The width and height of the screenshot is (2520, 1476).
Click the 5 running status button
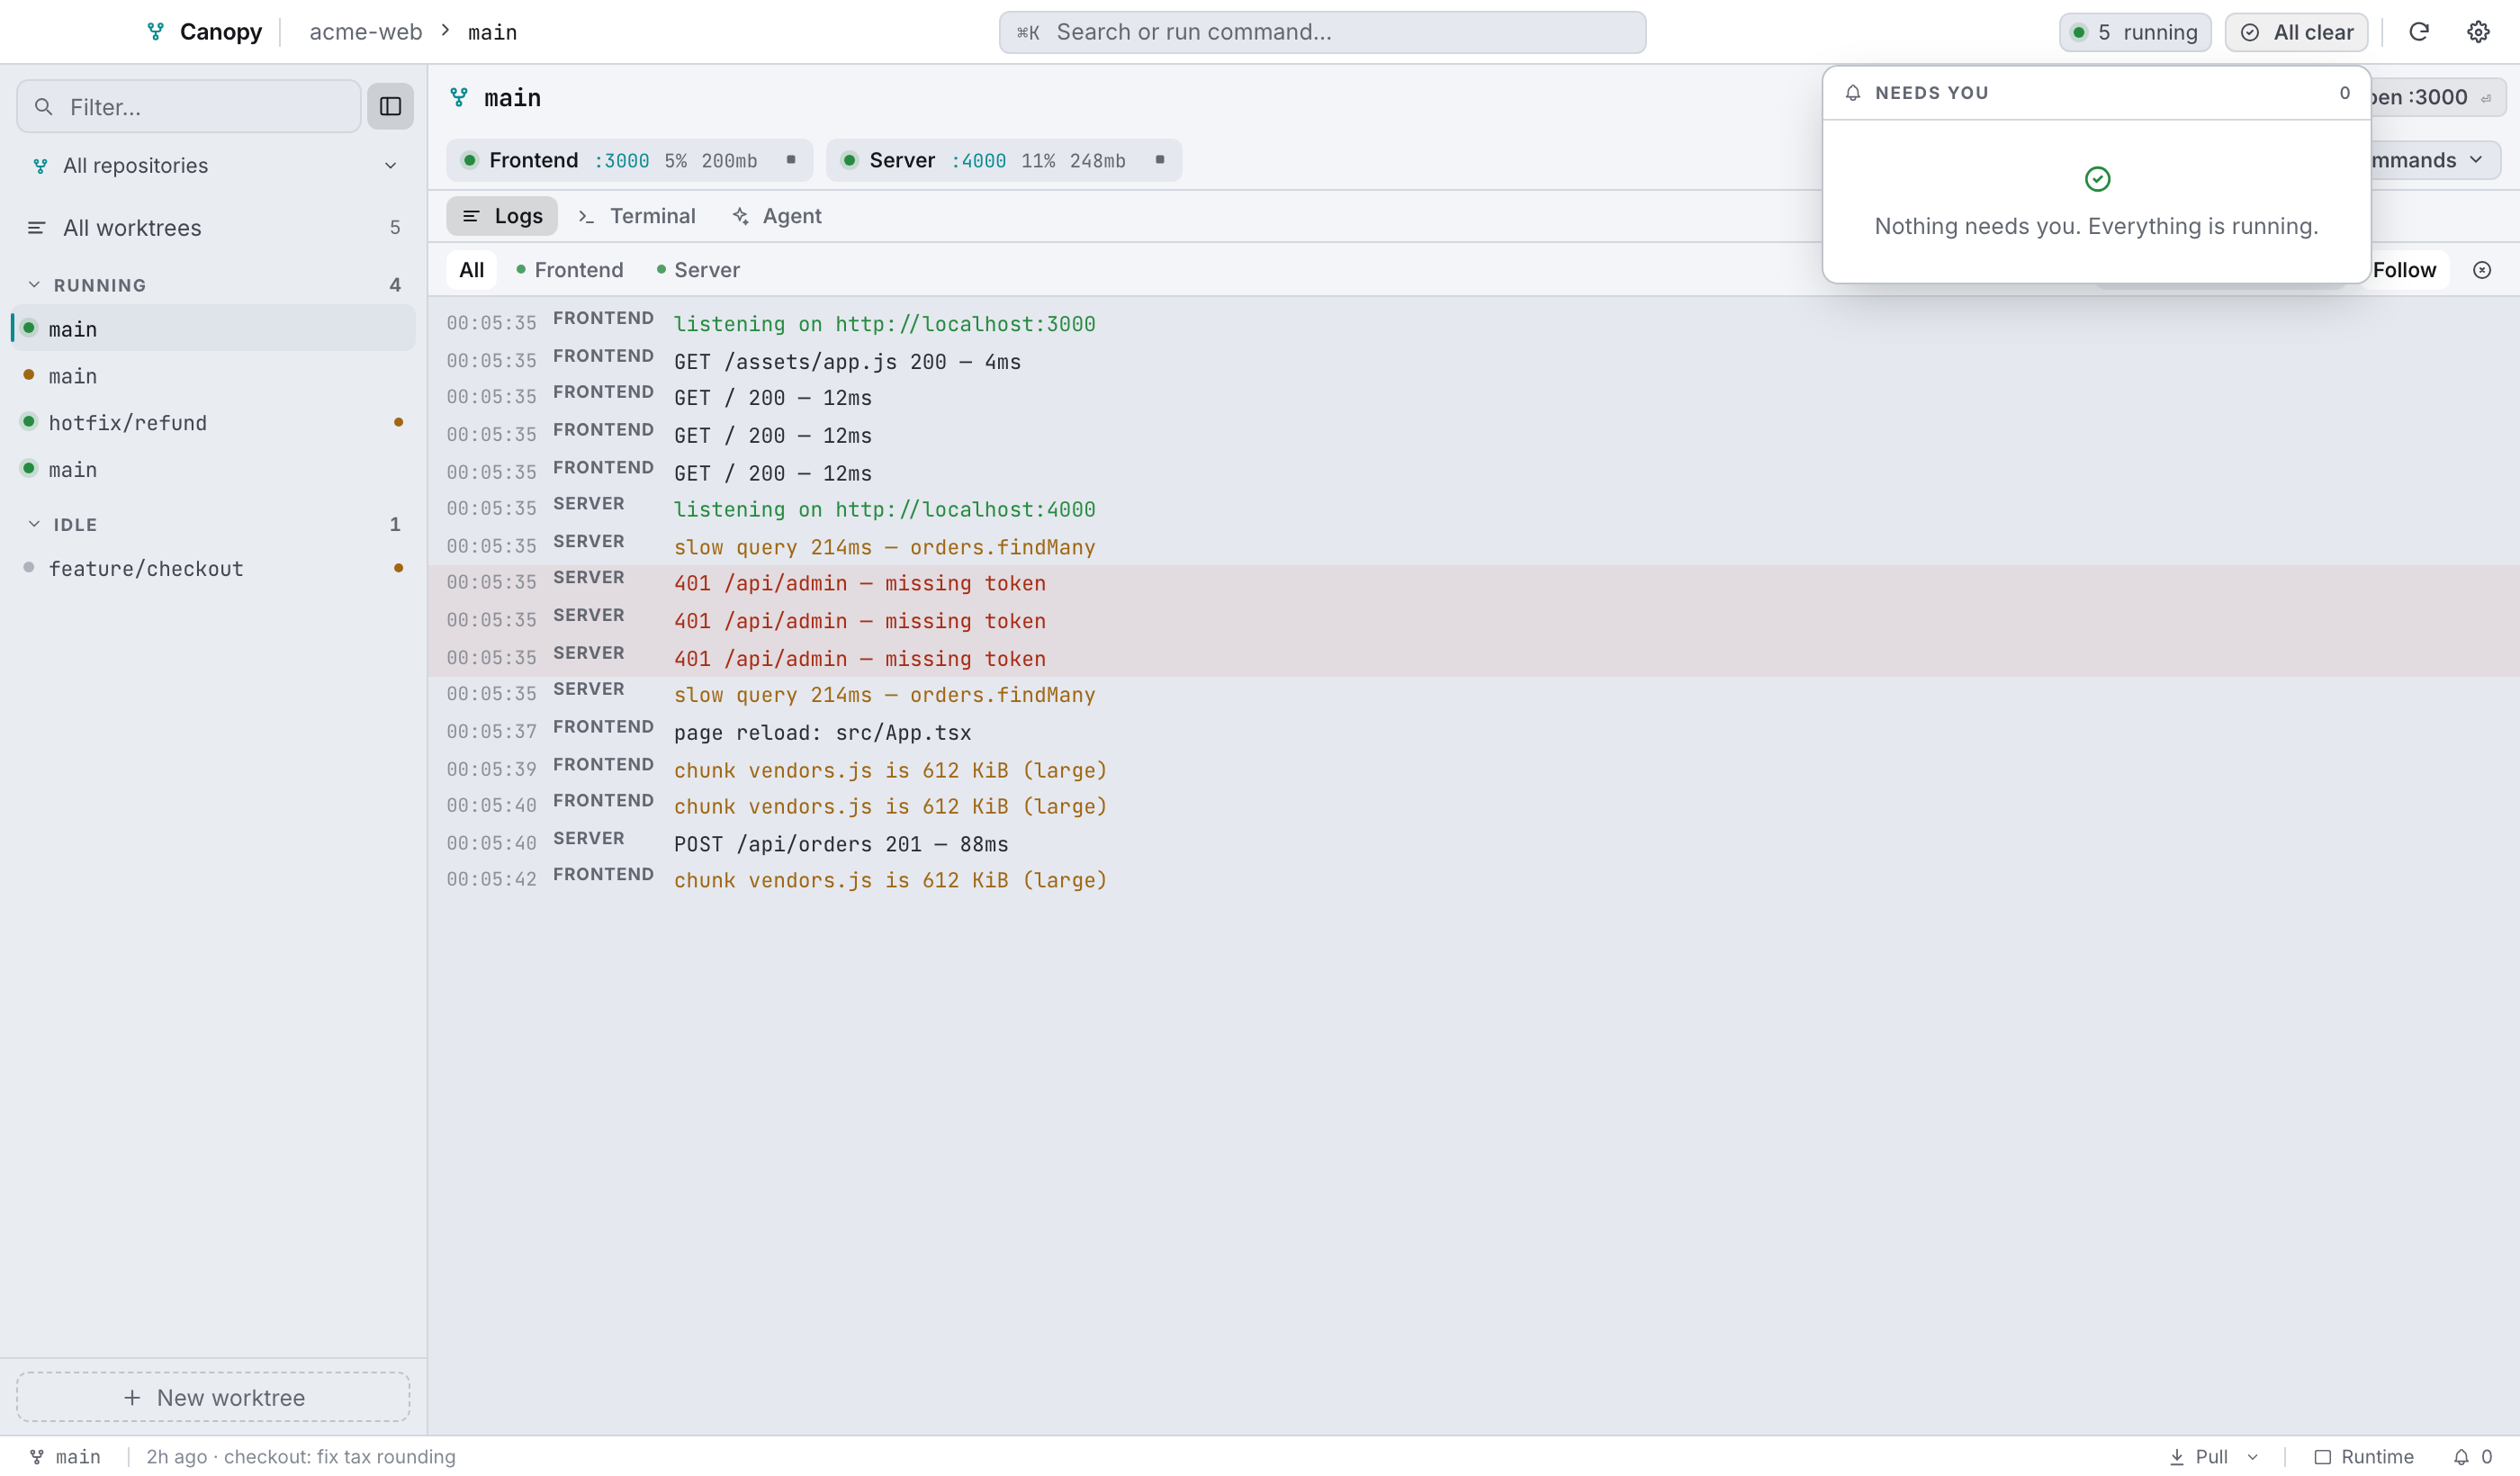point(2135,32)
